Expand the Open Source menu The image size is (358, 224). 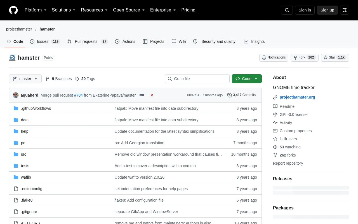(x=129, y=10)
